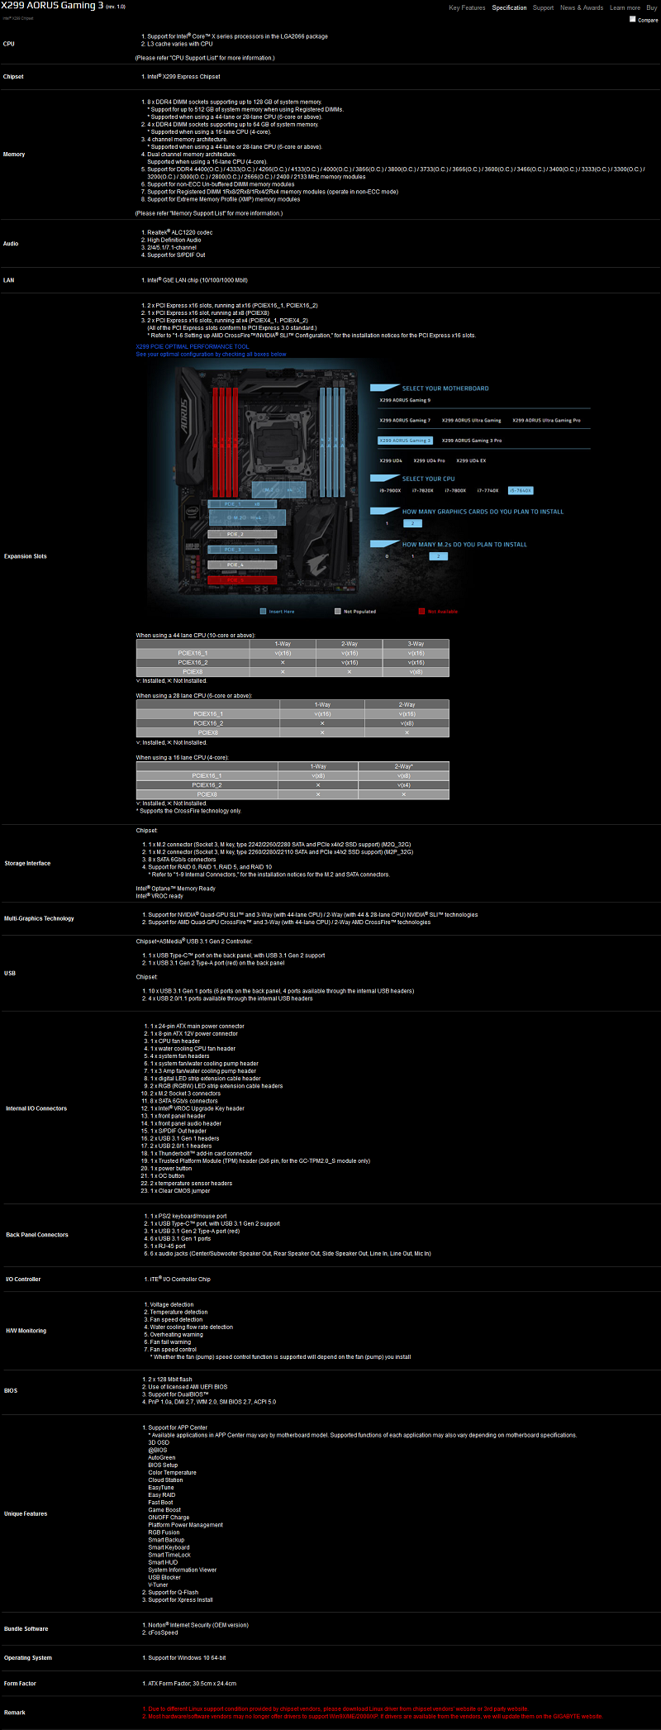Click the 'H/W Monitoring' row label

[26, 1331]
